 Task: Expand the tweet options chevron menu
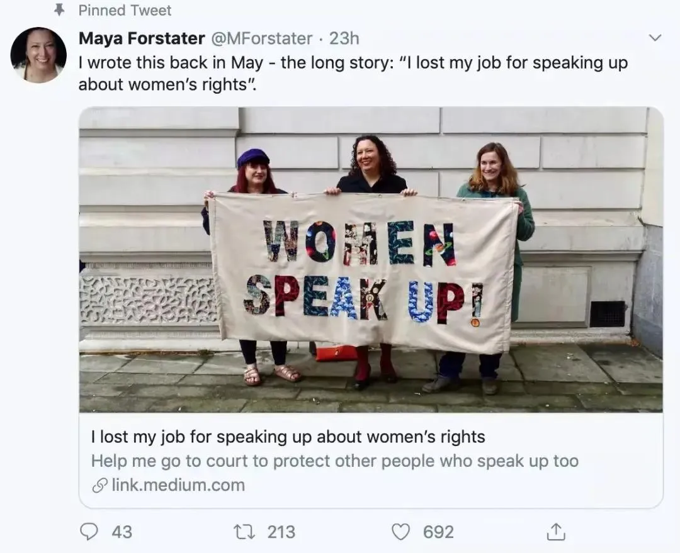(x=655, y=38)
